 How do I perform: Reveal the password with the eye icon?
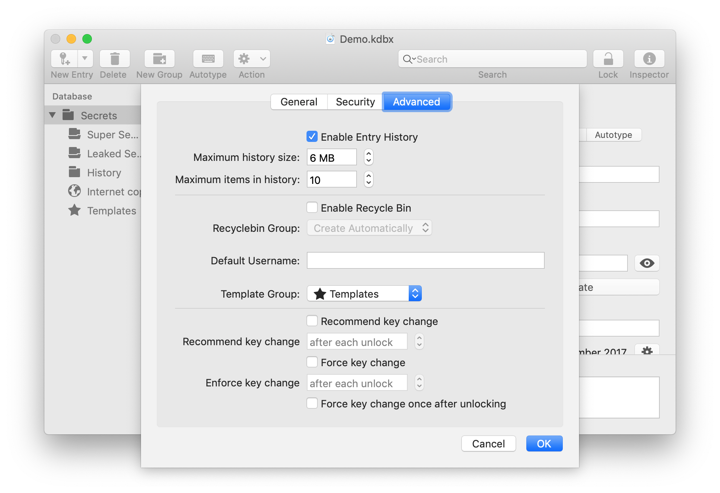coord(647,263)
